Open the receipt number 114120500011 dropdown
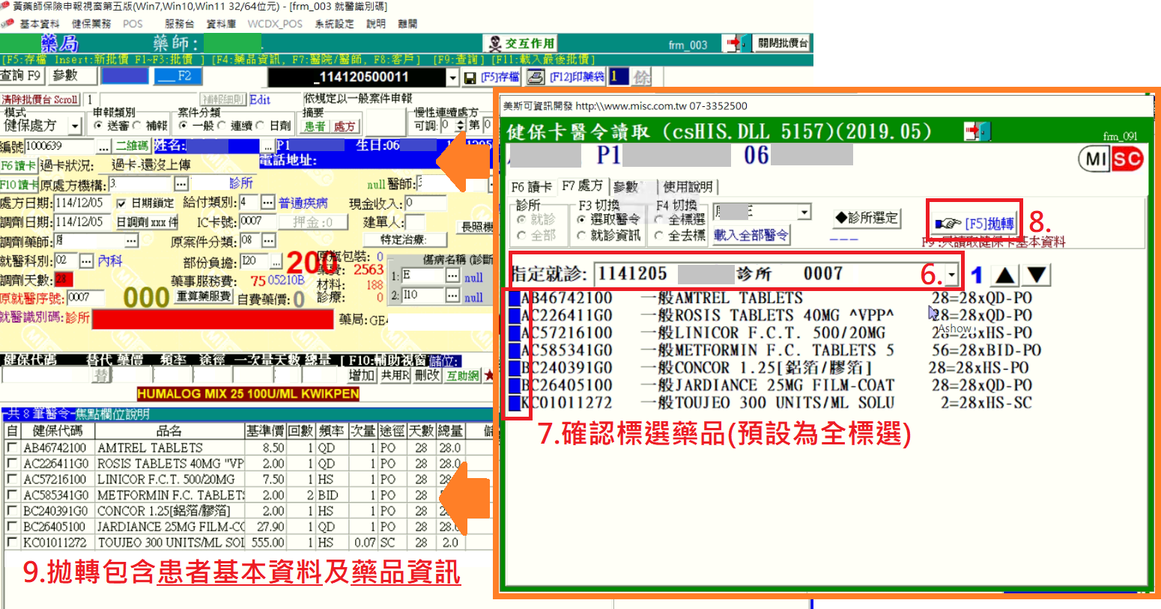Image resolution: width=1161 pixels, height=609 pixels. click(x=452, y=77)
